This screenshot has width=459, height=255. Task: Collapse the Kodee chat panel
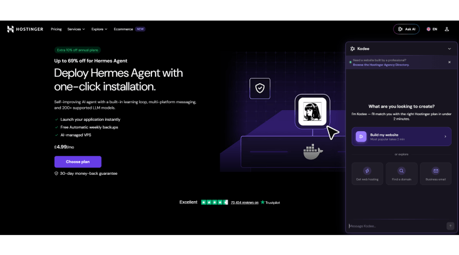449,49
